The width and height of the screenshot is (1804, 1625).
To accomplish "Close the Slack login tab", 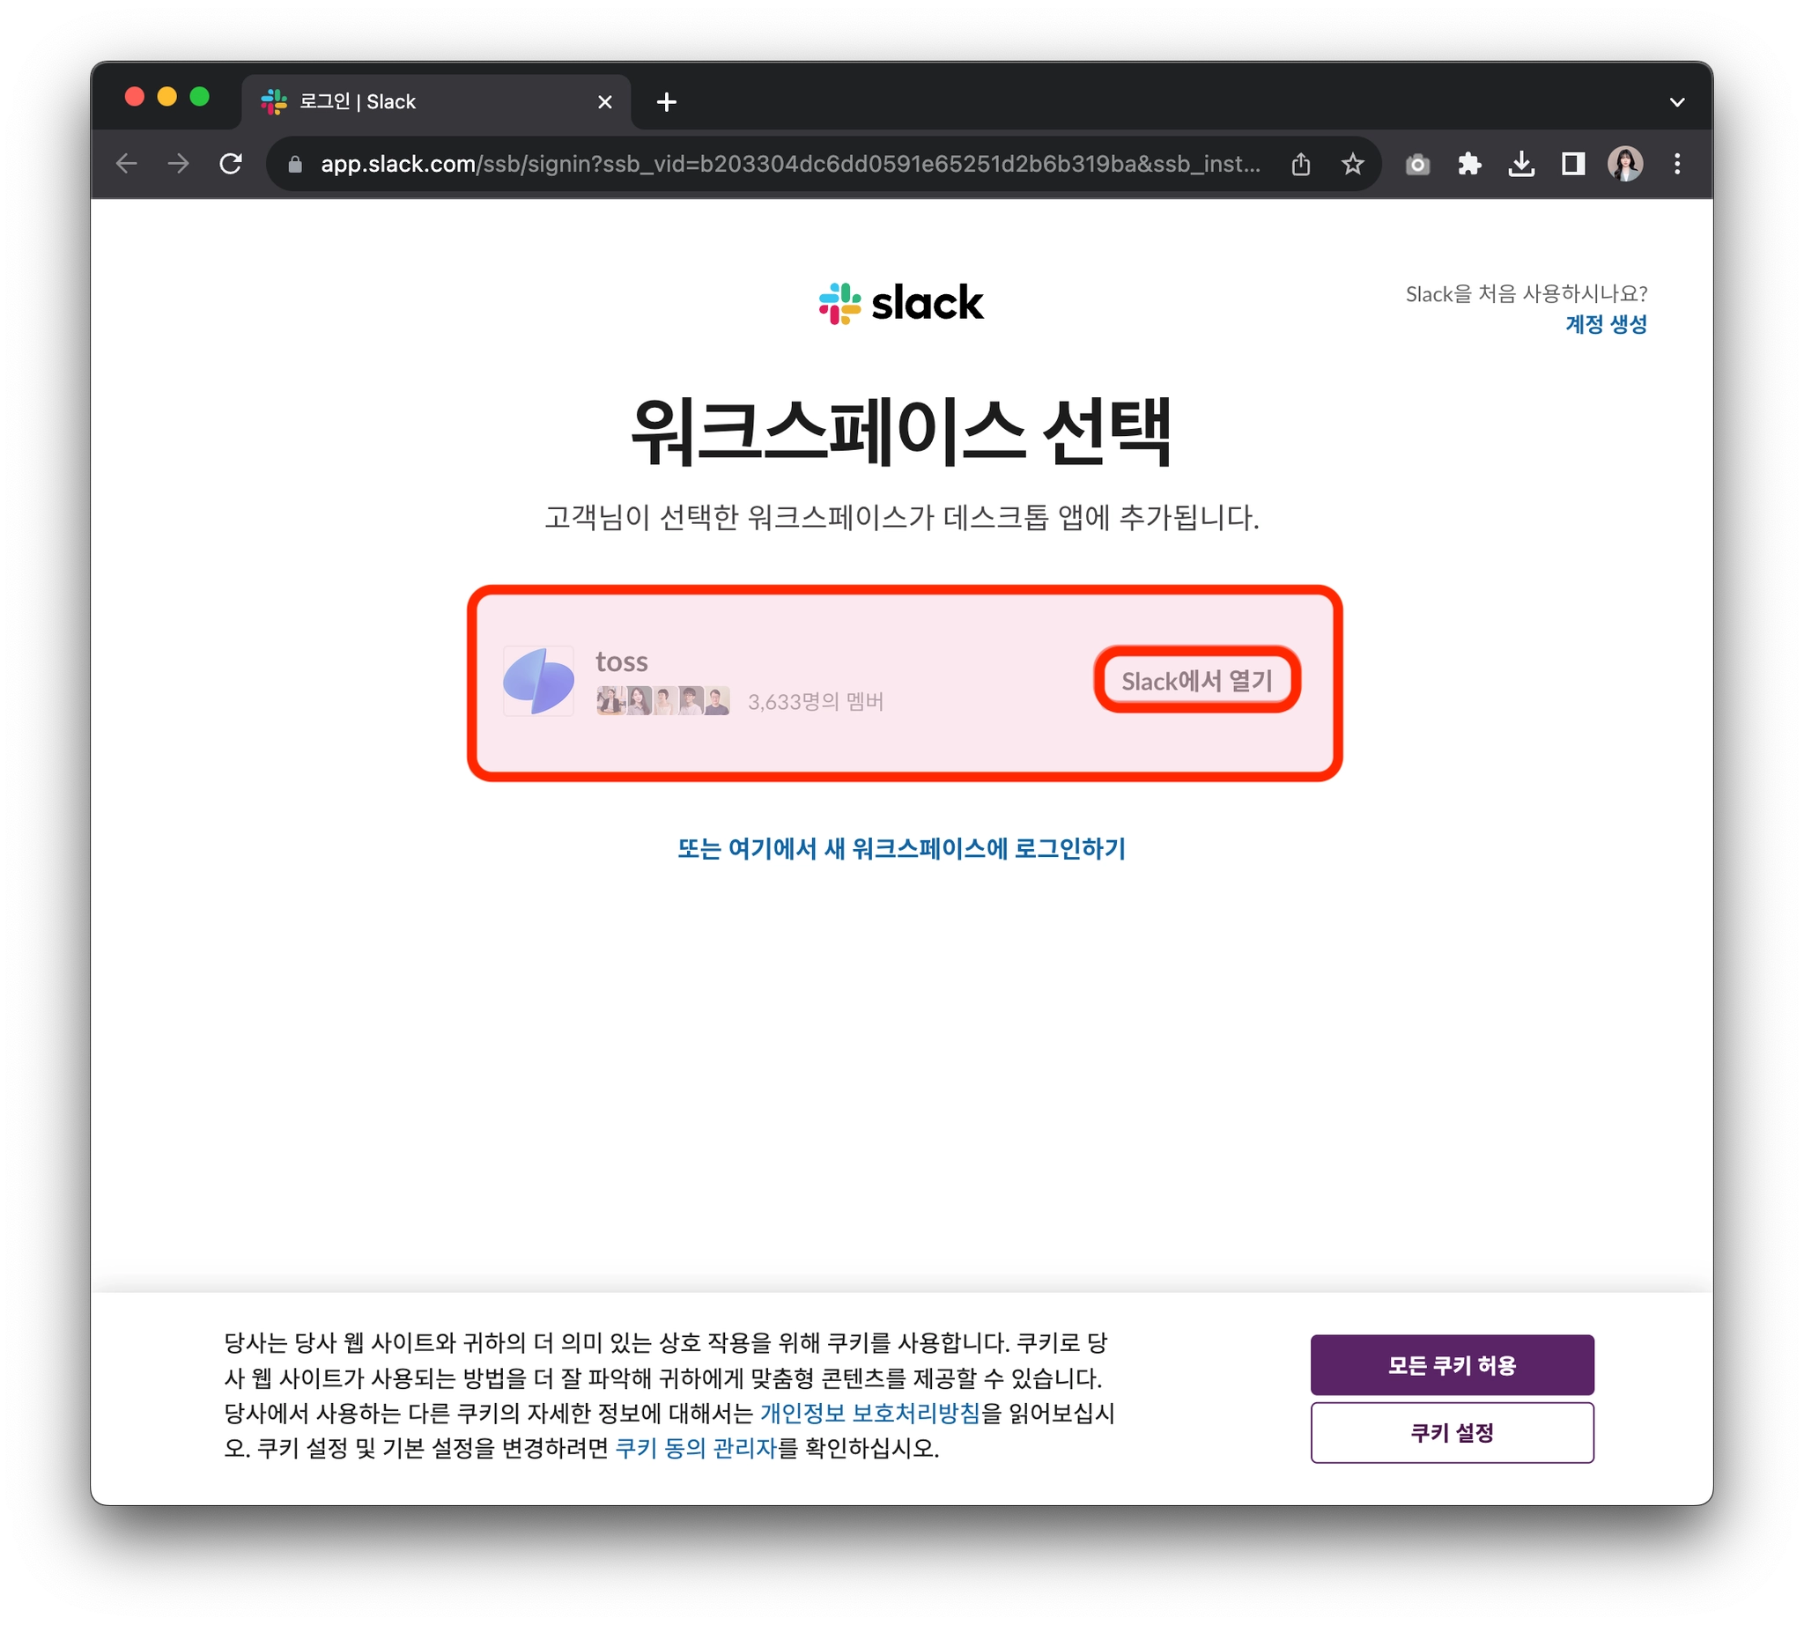I will point(604,102).
